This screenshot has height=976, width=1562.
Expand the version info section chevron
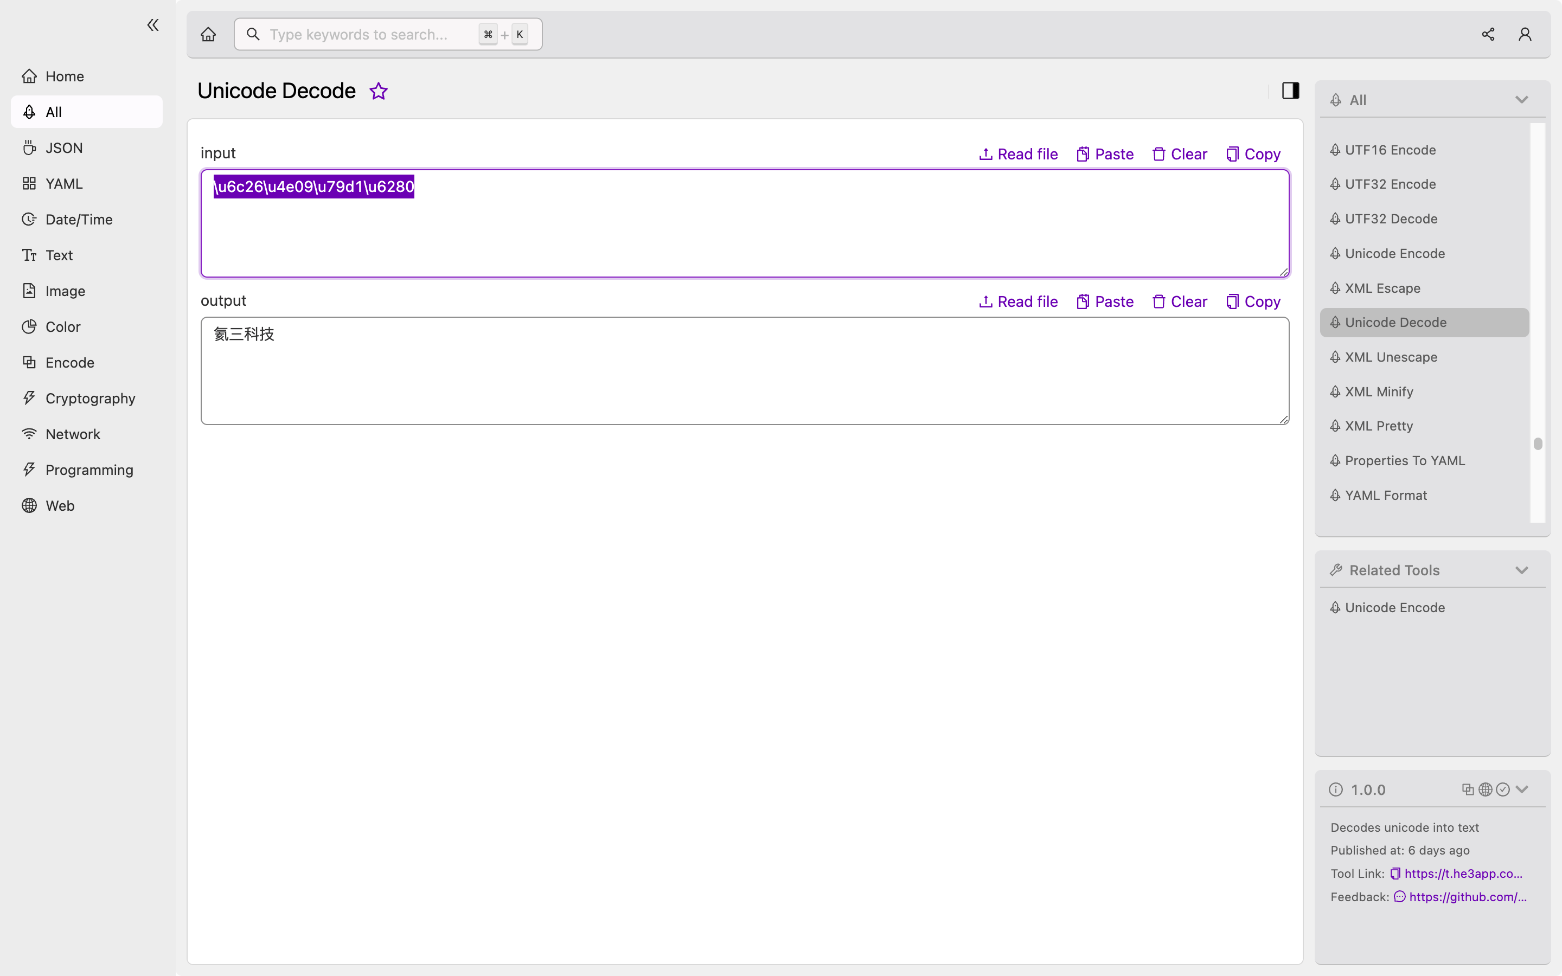[1522, 789]
